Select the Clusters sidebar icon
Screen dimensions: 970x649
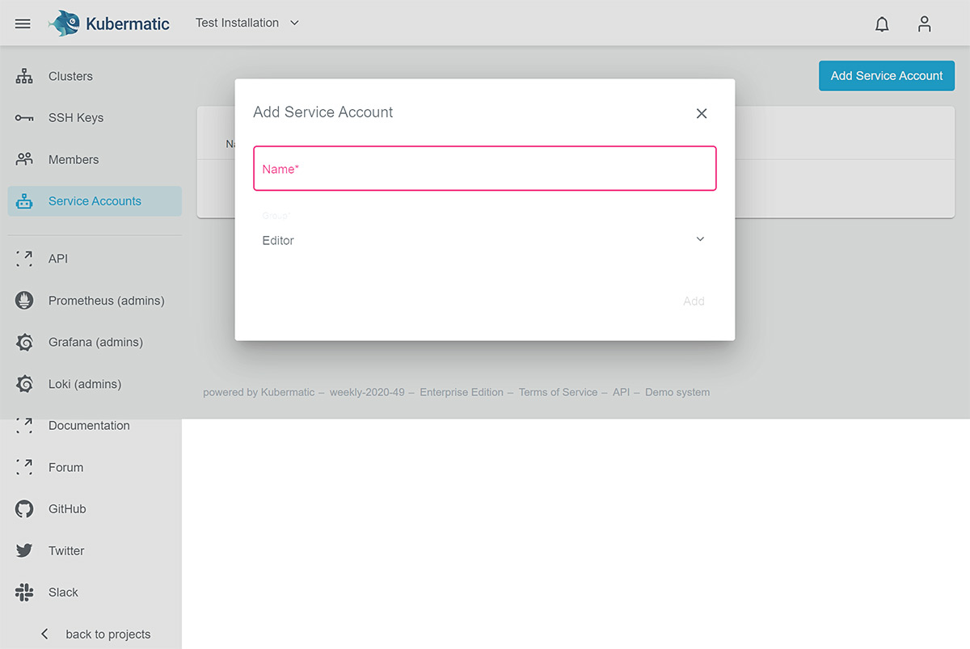(x=23, y=76)
